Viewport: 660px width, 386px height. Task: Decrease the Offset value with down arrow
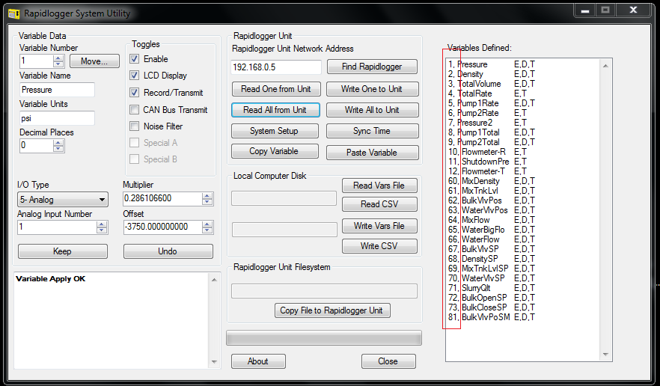pos(207,230)
